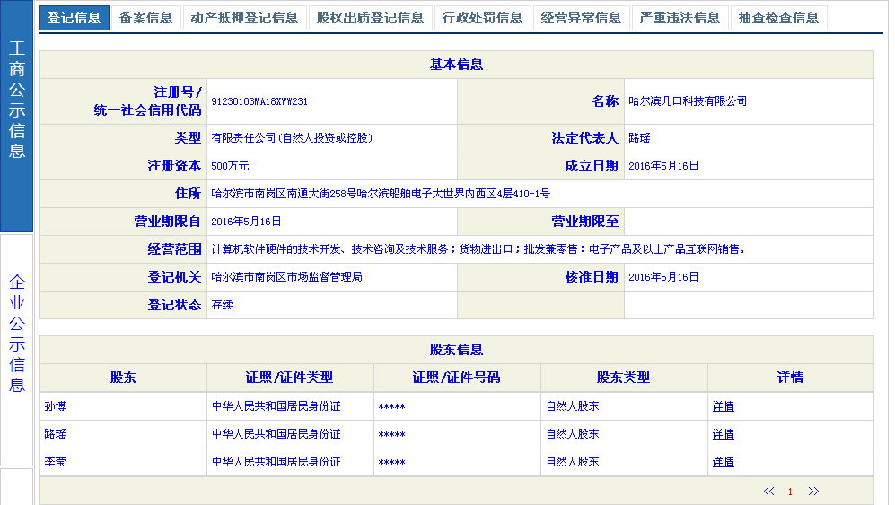This screenshot has width=895, height=505.
Task: Switch to 行政处罚信息 tab
Action: pyautogui.click(x=482, y=18)
